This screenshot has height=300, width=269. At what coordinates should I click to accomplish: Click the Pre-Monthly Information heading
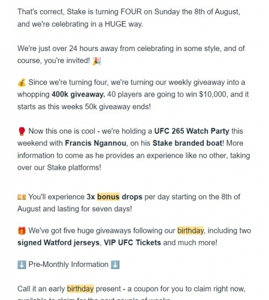[68, 265]
